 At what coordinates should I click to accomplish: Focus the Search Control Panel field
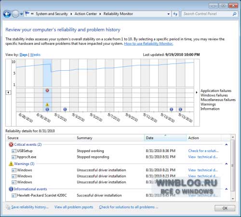coord(207,14)
